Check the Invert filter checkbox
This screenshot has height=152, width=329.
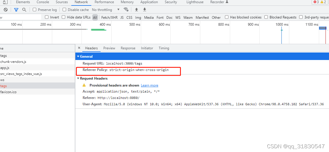[47, 17]
